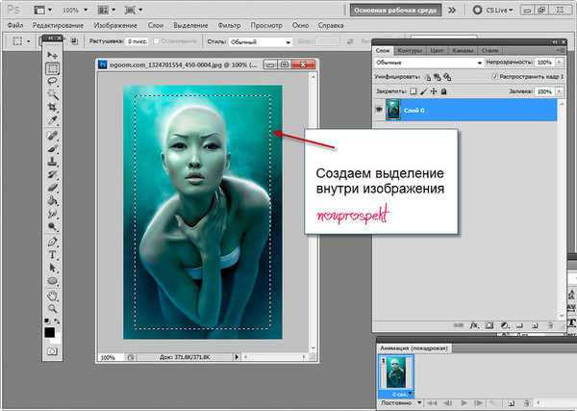Click the foreground color black swatch
This screenshot has width=577, height=411.
(50, 333)
